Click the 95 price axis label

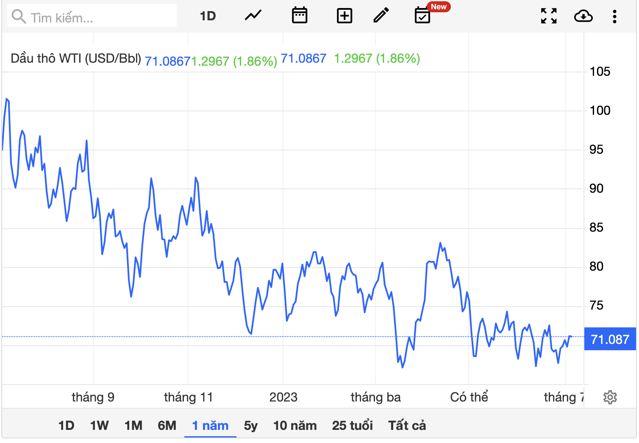pos(596,150)
